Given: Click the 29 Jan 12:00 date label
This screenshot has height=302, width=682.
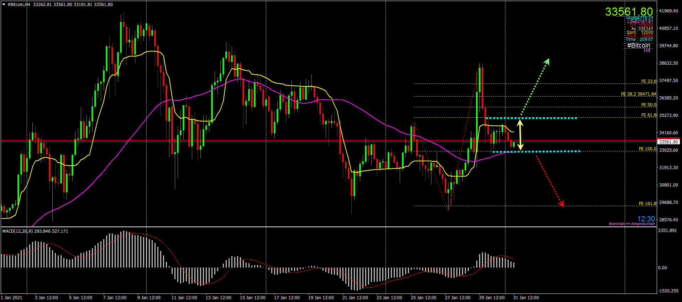Looking at the screenshot, I should pyautogui.click(x=492, y=298).
